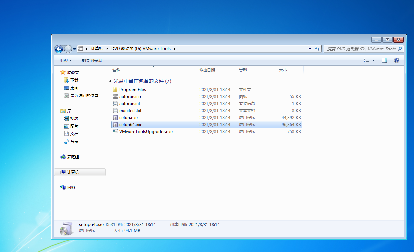This screenshot has height=252, width=414.
Task: Open the 组织 menu
Action: [x=66, y=60]
